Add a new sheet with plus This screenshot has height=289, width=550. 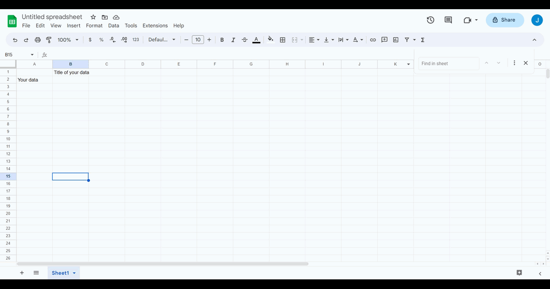point(22,273)
